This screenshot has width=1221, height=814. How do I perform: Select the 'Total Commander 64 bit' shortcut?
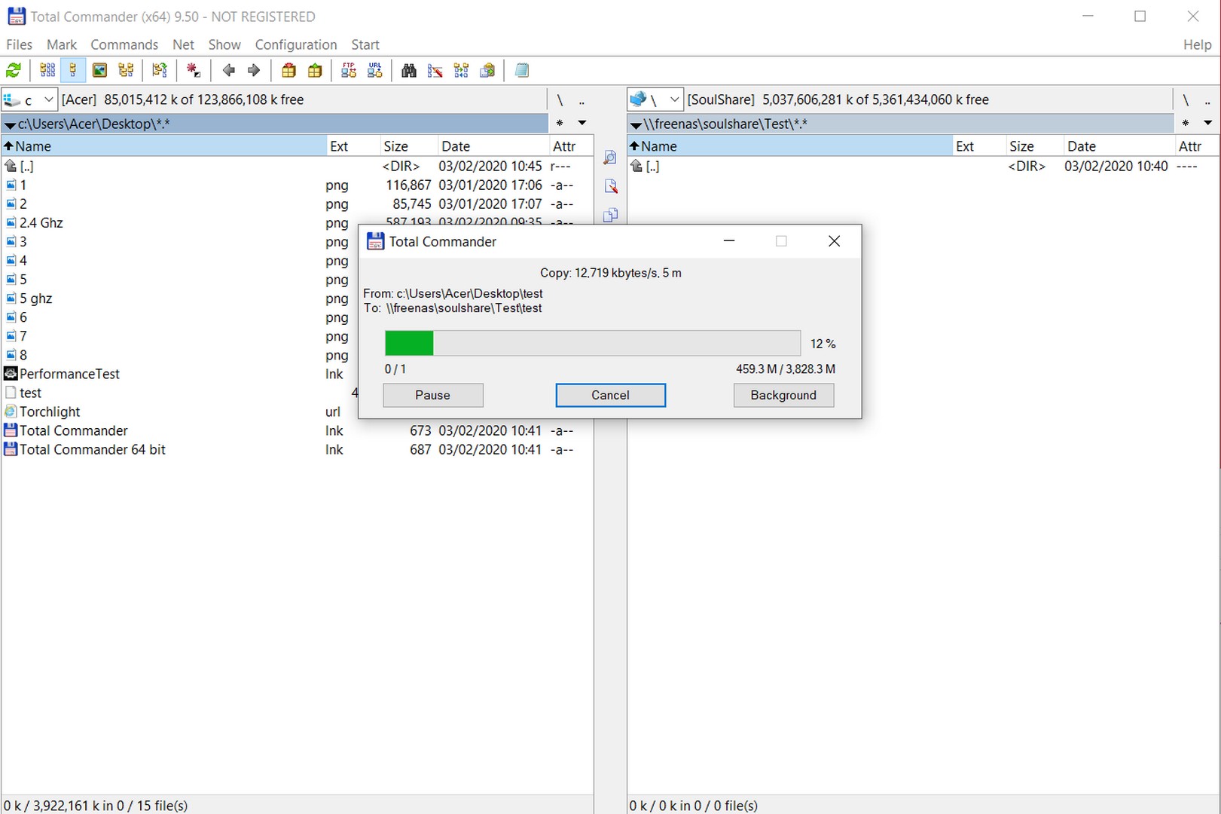tap(92, 449)
